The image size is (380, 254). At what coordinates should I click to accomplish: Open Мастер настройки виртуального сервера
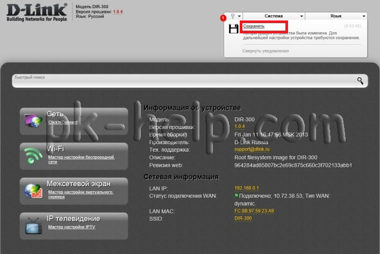click(x=81, y=194)
